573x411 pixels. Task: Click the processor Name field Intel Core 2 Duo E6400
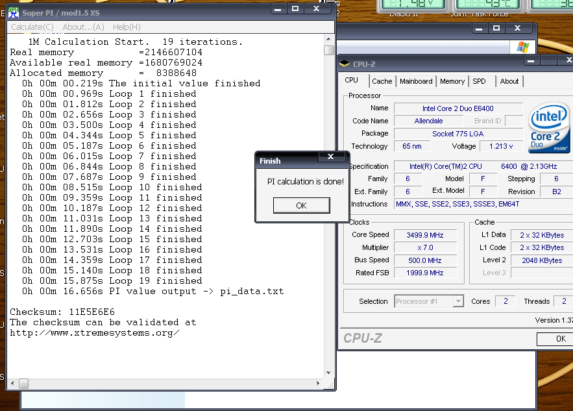[458, 108]
